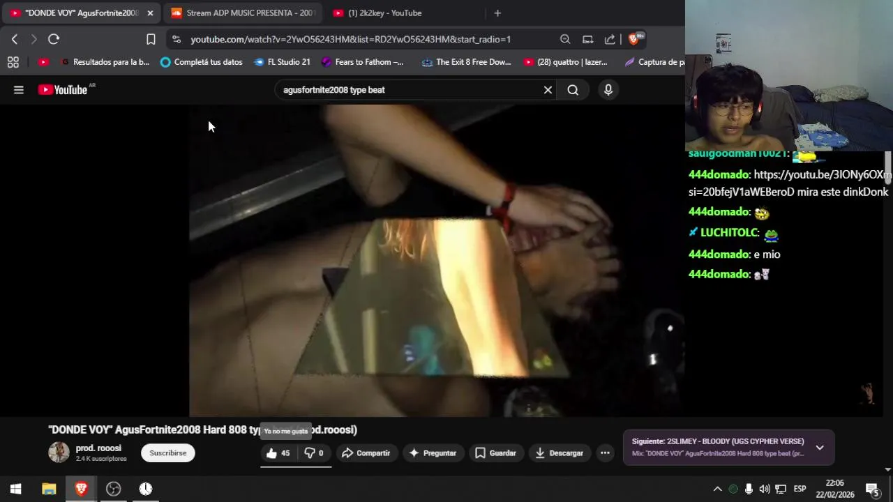Viewport: 893px width, 502px height.
Task: Open the bookmarks apps grid icon
Action: (x=13, y=62)
